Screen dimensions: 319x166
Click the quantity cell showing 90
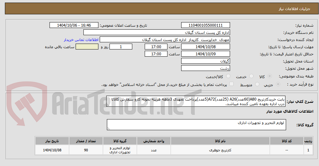(x=86, y=150)
